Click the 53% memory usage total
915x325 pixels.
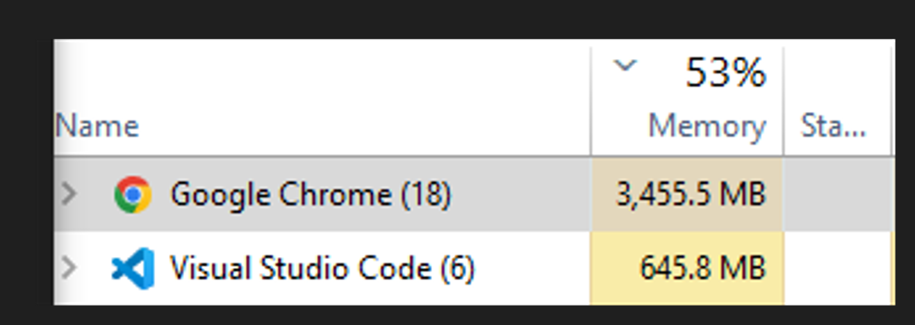pos(725,72)
